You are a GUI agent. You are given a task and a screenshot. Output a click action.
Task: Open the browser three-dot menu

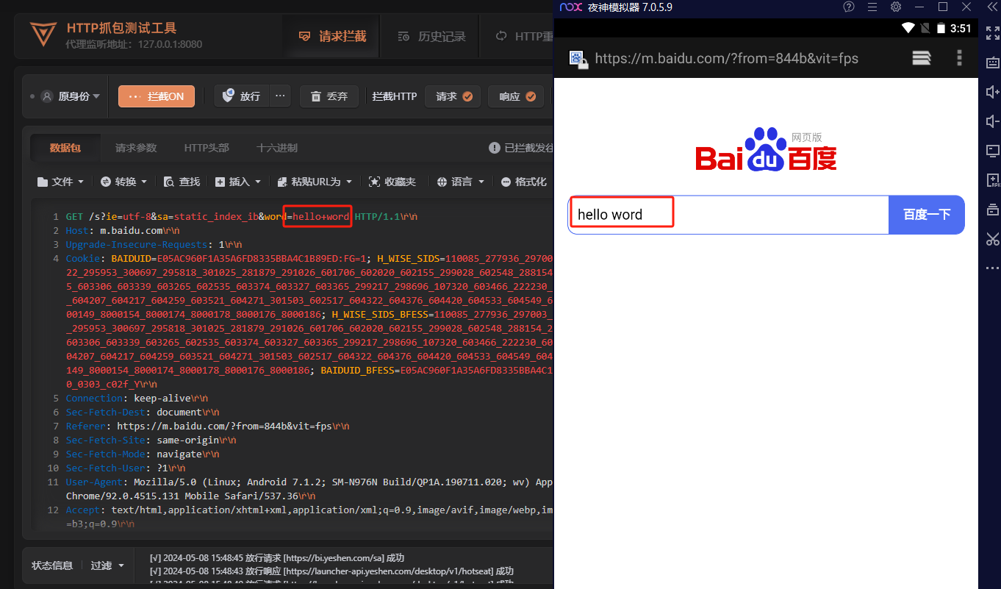click(959, 58)
